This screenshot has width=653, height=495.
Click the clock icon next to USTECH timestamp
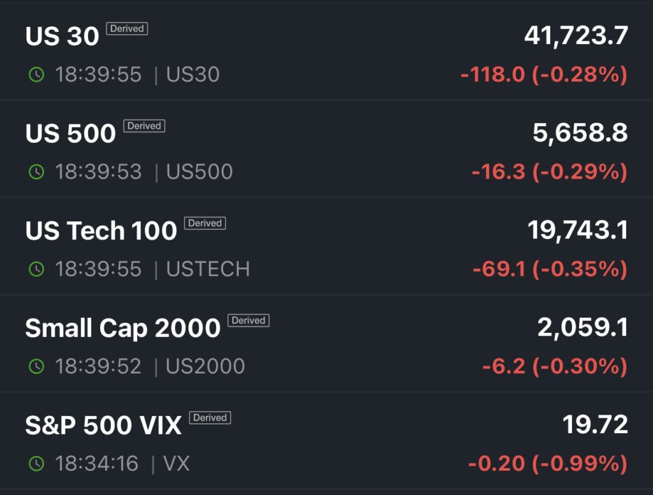click(x=36, y=269)
